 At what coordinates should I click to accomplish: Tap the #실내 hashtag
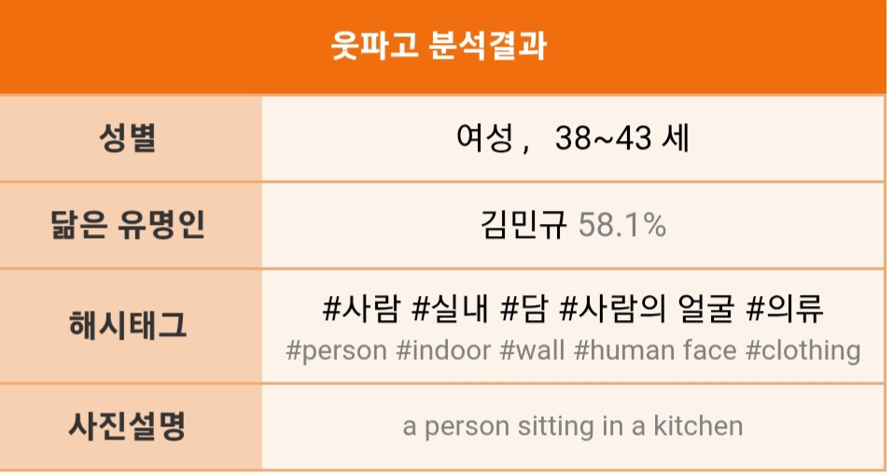(451, 311)
